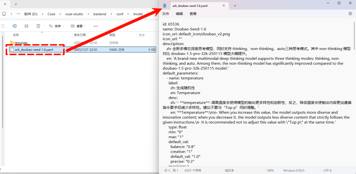Image resolution: width=356 pixels, height=174 pixels.
Task: Click '2025/7/27 22:50' date of yaml file
Action: pos(86,50)
